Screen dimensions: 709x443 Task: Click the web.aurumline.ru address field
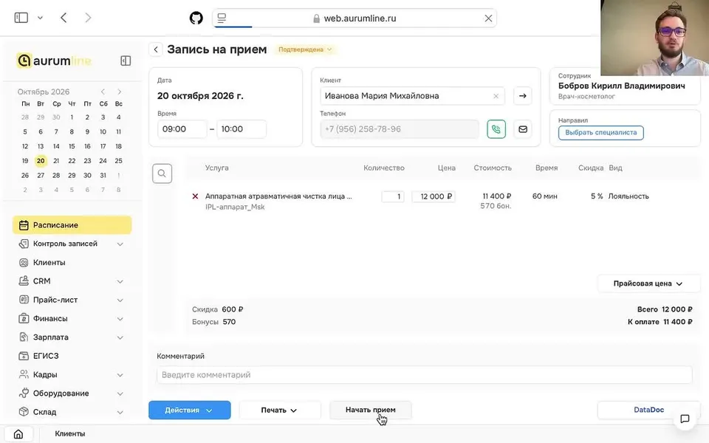(x=355, y=18)
